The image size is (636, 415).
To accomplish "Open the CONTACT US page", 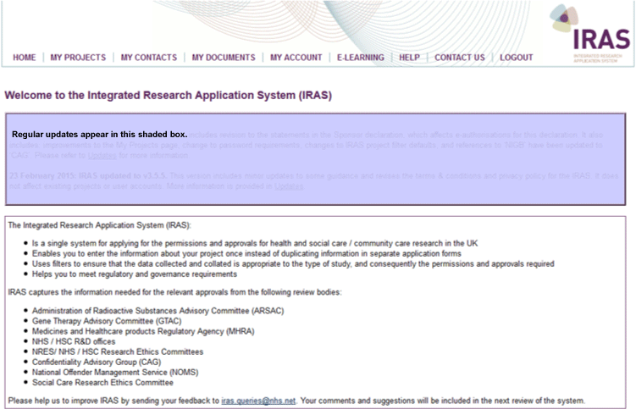I will (x=459, y=58).
